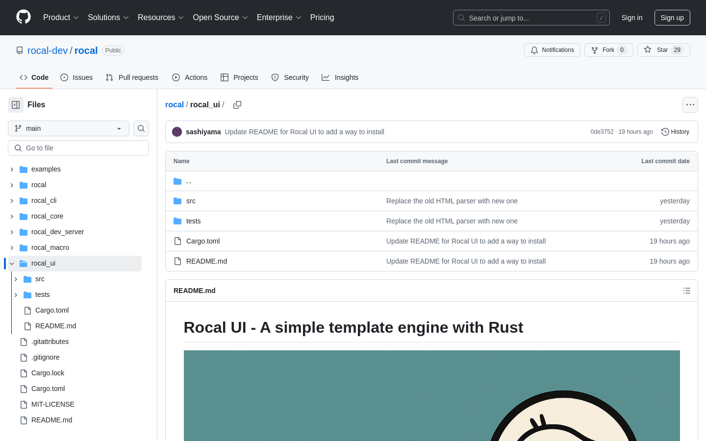Expand the tests subfolder in tree
The image size is (706, 441).
[16, 294]
